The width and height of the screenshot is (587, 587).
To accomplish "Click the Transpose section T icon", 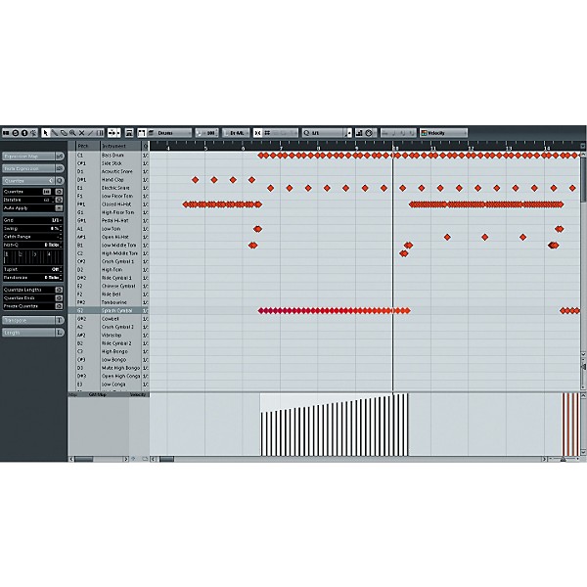I will click(60, 321).
